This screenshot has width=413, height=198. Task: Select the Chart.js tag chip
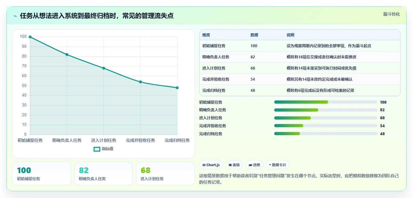211,165
